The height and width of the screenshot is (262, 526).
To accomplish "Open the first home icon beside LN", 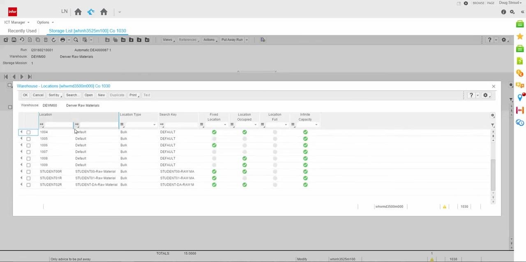I will click(78, 12).
